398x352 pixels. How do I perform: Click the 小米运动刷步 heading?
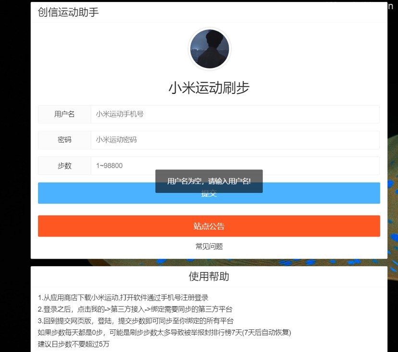(x=209, y=88)
